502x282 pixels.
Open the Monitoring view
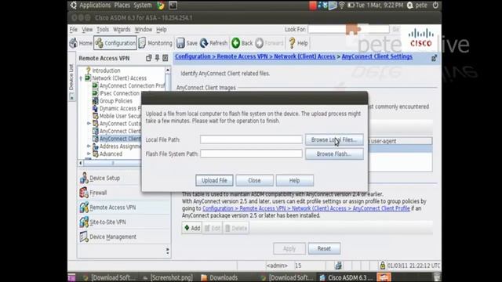pyautogui.click(x=155, y=43)
